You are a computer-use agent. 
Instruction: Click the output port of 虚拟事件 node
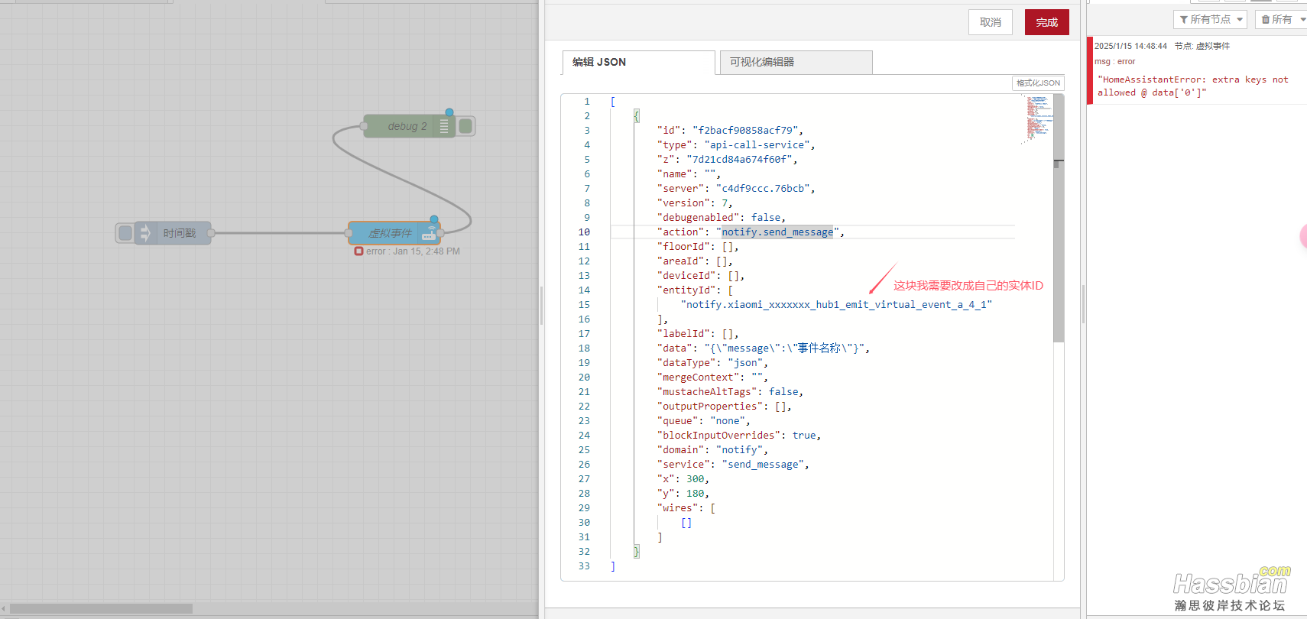(440, 233)
